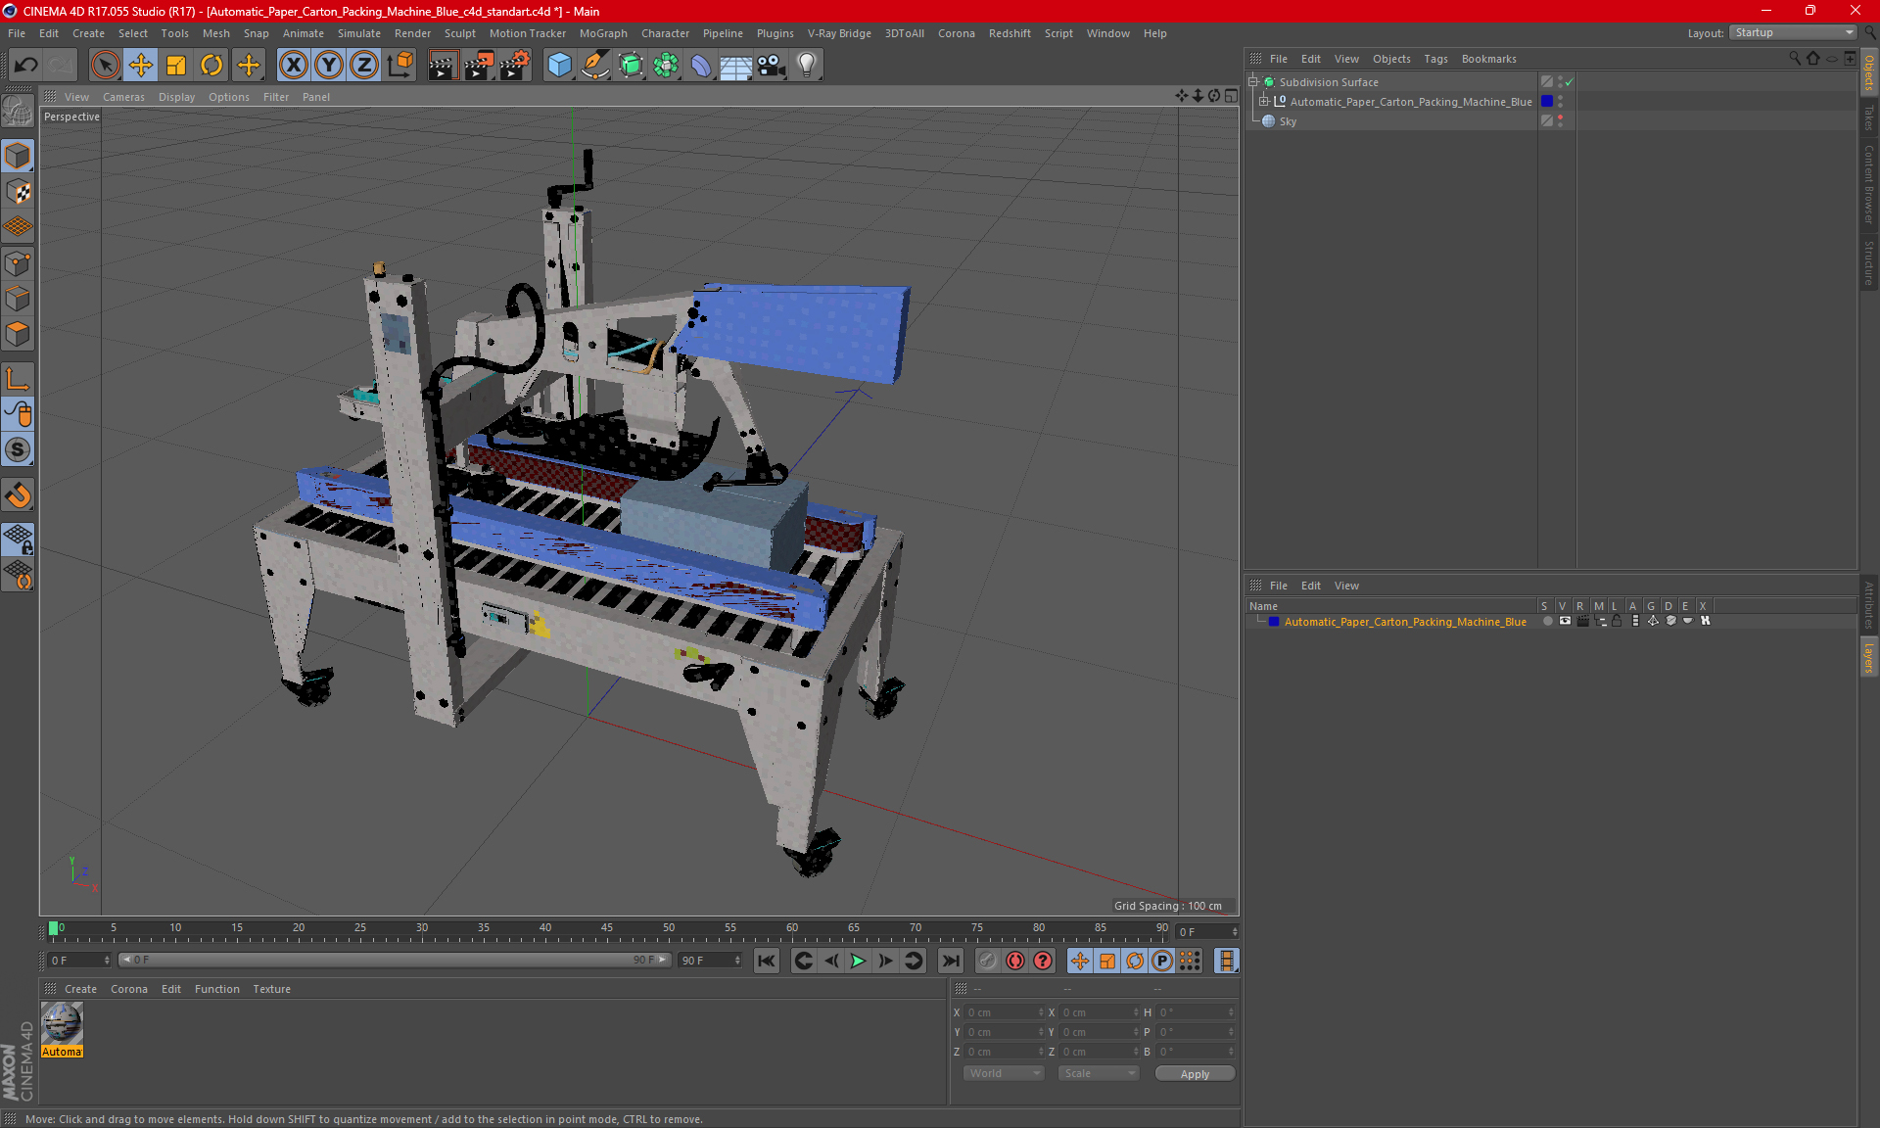Image resolution: width=1880 pixels, height=1128 pixels.
Task: Toggle X axis lock
Action: point(293,66)
